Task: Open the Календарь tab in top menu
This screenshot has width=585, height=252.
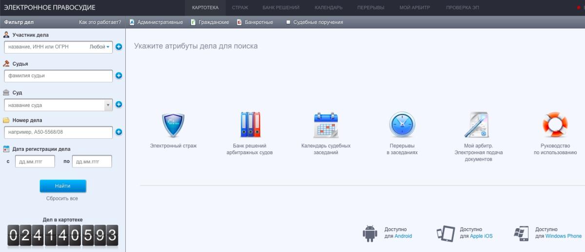Action: click(x=329, y=8)
